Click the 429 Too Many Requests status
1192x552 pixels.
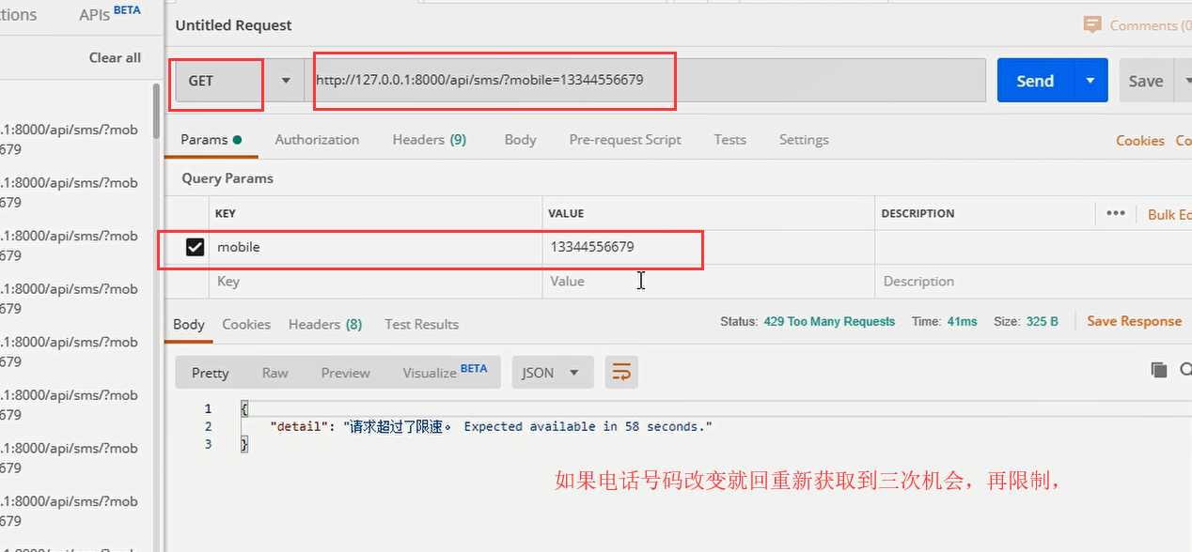(x=829, y=321)
